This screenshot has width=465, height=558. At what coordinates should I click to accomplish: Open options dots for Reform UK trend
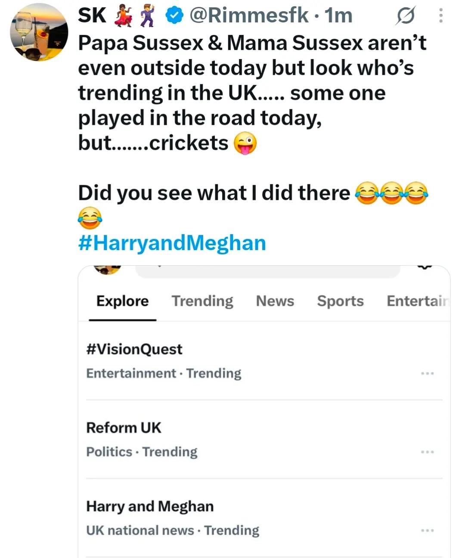428,452
